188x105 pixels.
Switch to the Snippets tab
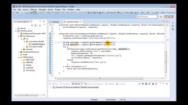(110, 84)
